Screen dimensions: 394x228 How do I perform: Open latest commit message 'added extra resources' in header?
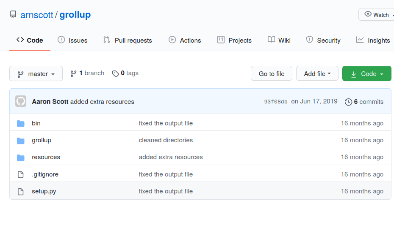point(102,102)
